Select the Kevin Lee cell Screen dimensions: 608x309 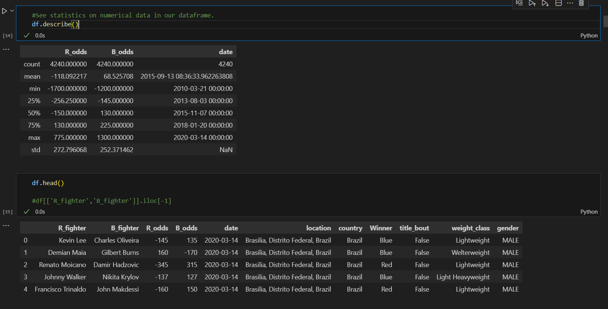(x=73, y=240)
